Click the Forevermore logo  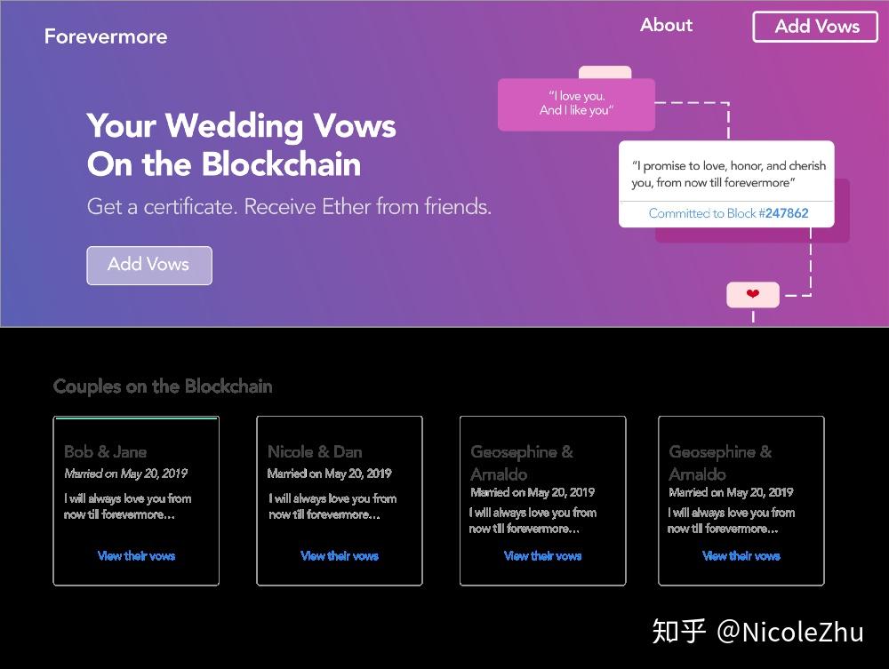(x=106, y=36)
